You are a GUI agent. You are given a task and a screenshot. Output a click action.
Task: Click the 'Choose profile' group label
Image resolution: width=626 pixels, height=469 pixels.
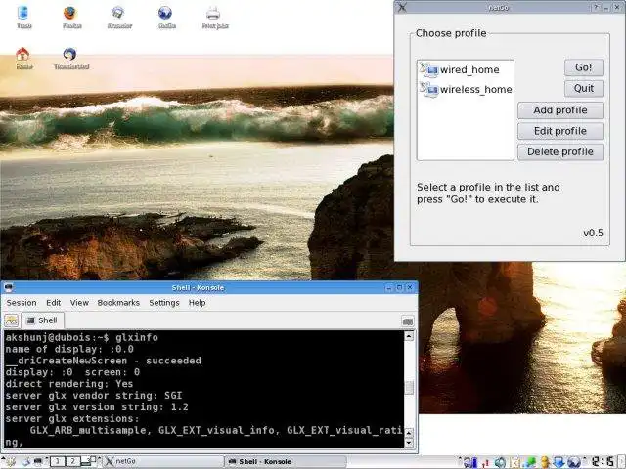point(451,33)
